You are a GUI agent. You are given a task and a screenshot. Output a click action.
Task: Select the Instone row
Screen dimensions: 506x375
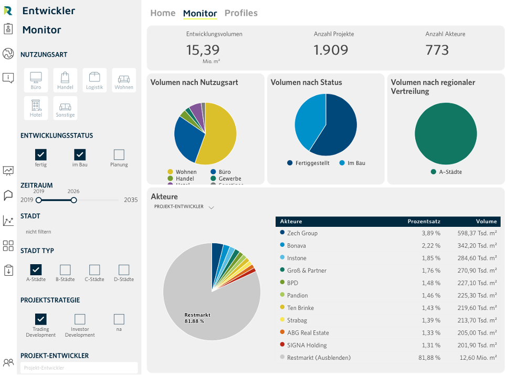[x=388, y=258]
